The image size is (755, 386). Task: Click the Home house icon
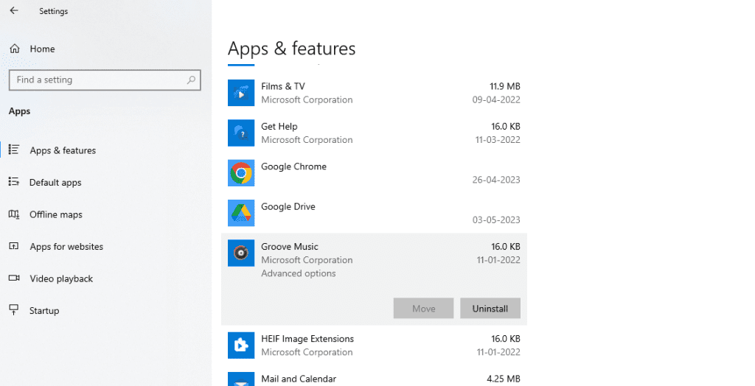[15, 49]
